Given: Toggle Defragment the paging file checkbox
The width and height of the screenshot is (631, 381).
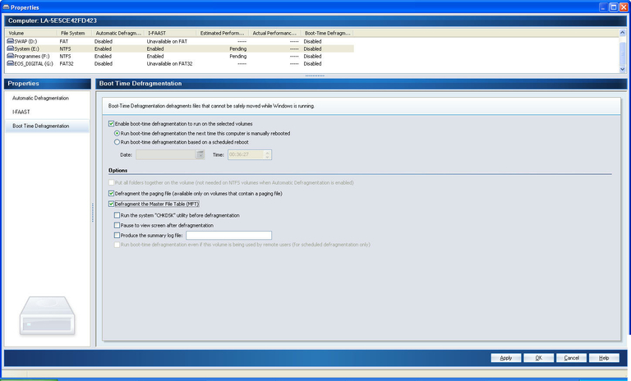Looking at the screenshot, I should [x=112, y=194].
